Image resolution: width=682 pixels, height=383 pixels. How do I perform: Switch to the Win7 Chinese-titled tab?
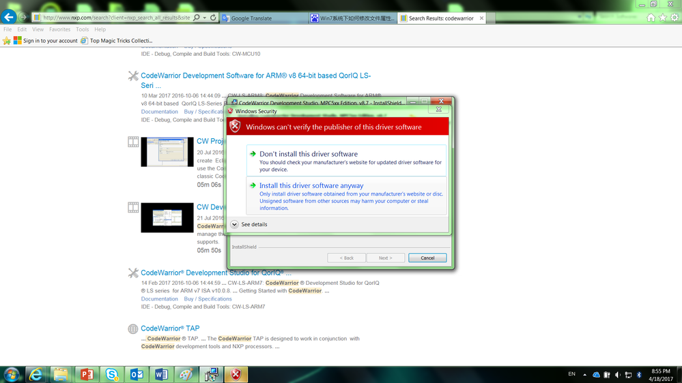tap(352, 18)
